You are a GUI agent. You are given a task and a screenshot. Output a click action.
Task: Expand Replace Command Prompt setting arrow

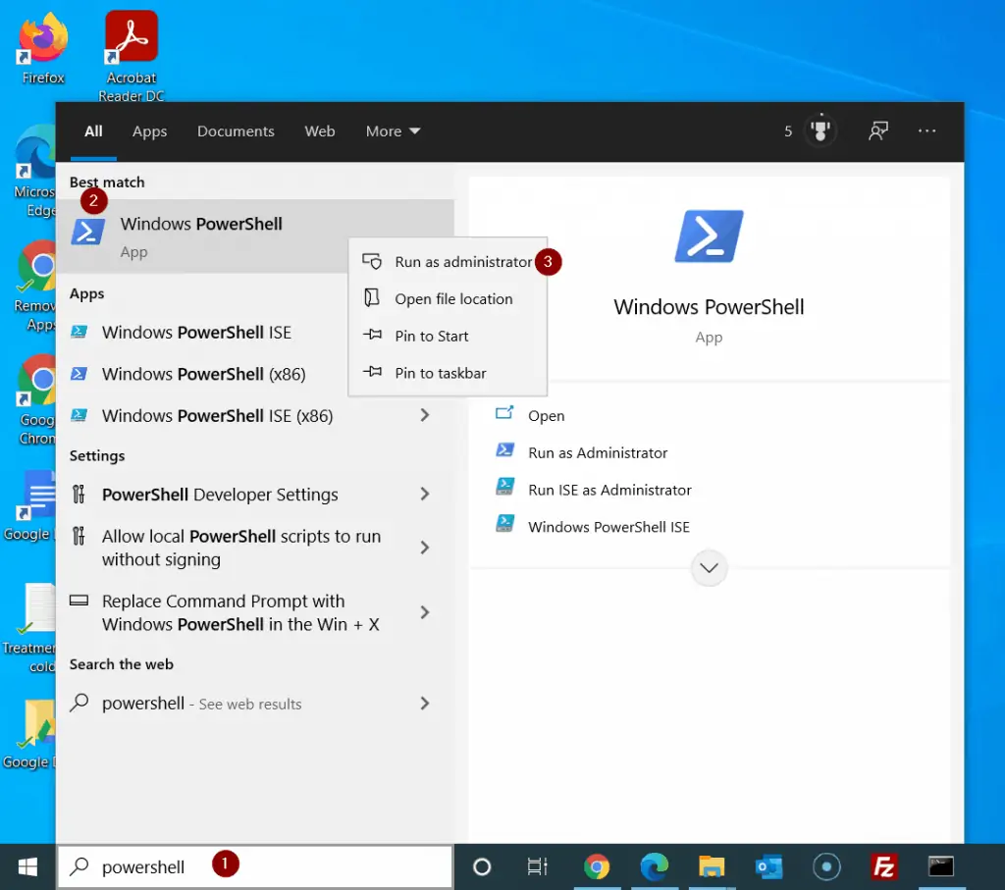[x=424, y=612]
